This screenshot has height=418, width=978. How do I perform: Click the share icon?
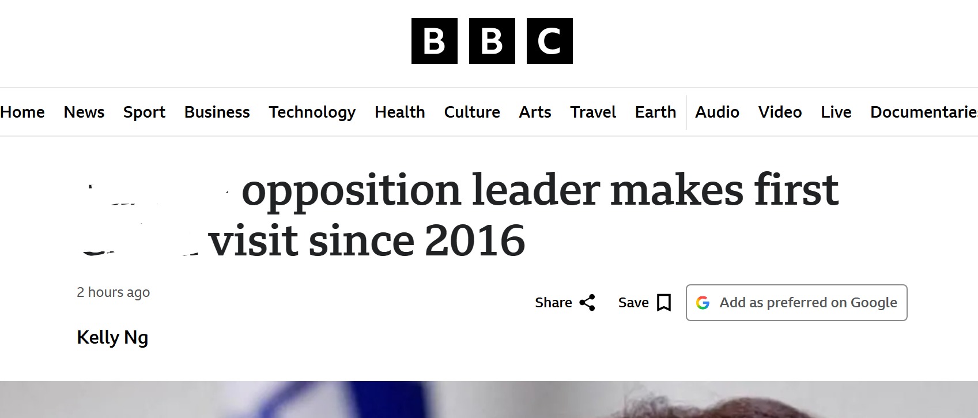point(587,303)
